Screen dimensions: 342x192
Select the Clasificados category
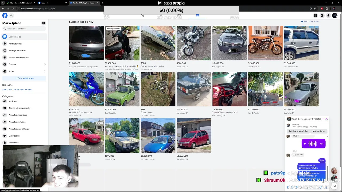pos(24,136)
